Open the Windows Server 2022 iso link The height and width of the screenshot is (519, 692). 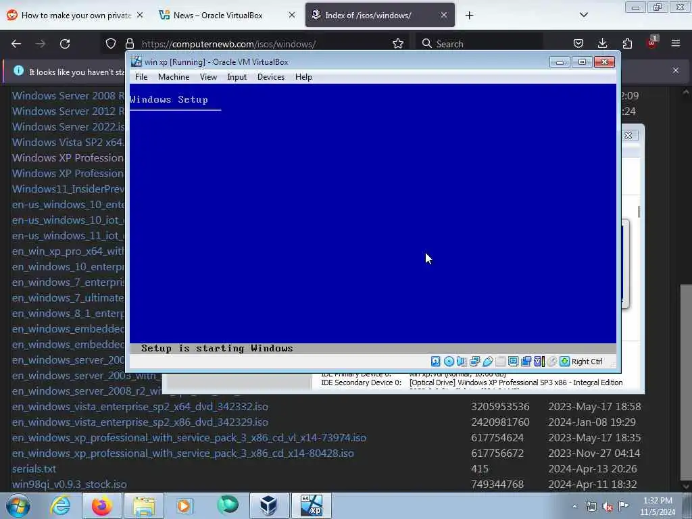[x=68, y=126]
